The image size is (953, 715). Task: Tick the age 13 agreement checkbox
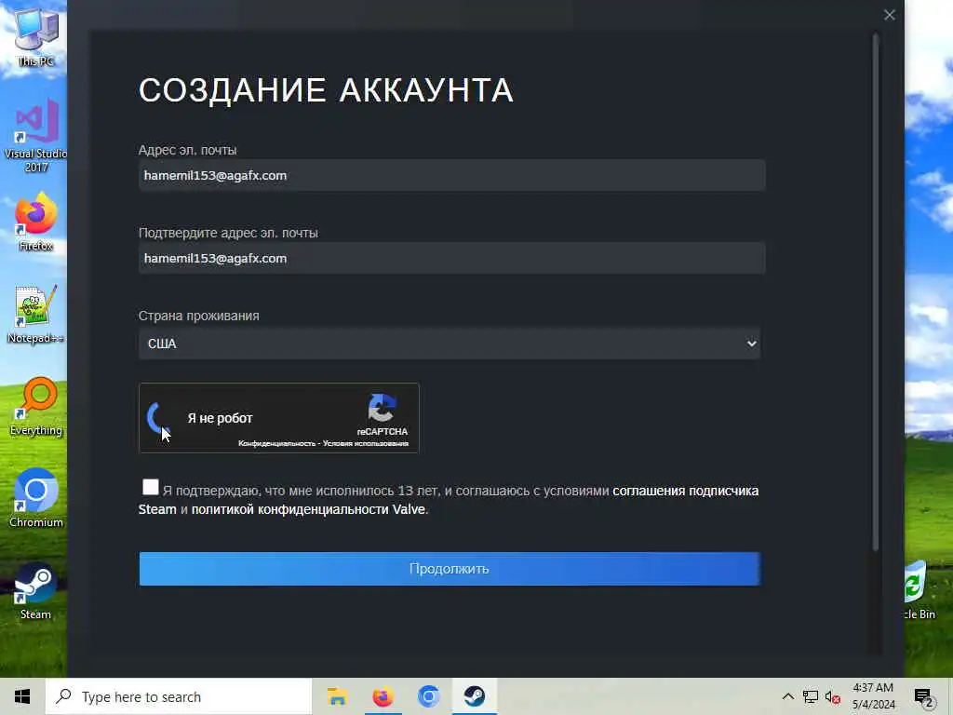click(x=150, y=487)
